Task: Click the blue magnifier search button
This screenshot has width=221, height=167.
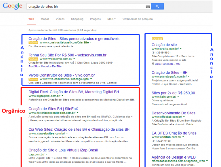Action: click(157, 6)
